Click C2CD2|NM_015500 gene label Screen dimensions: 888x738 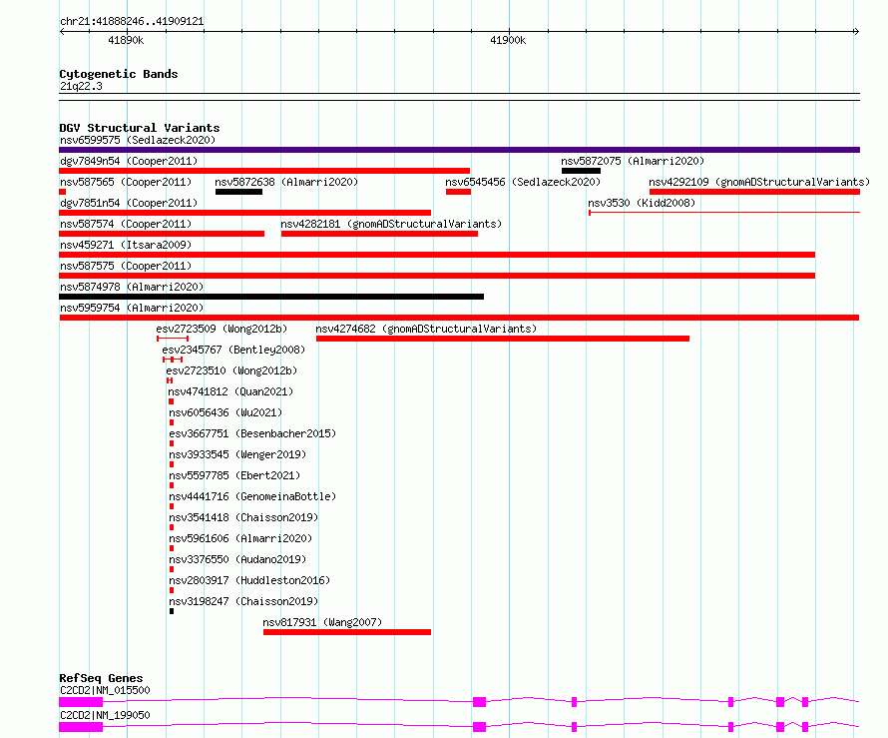[105, 690]
